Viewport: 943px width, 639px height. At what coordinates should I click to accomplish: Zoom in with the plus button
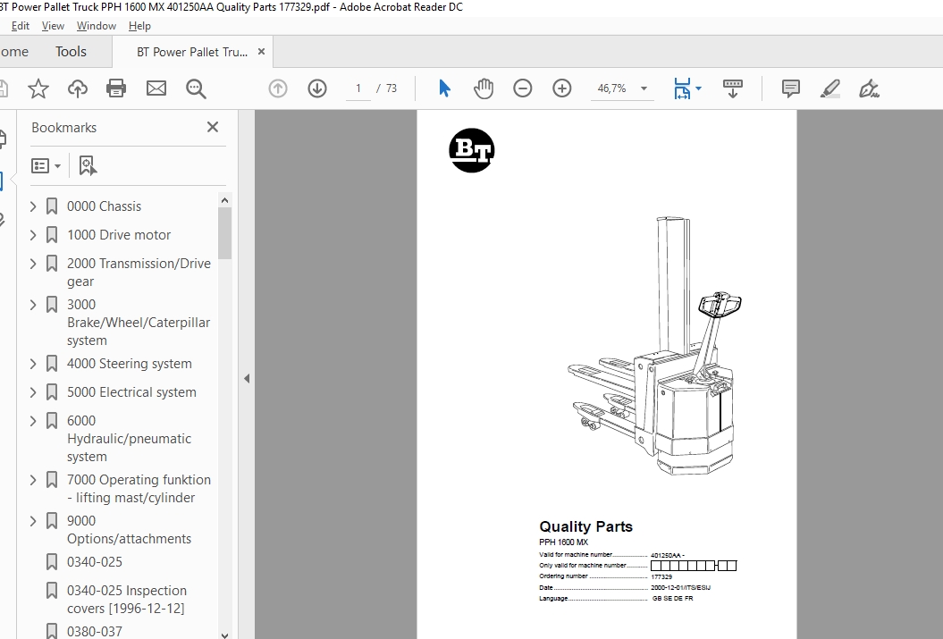coord(561,89)
